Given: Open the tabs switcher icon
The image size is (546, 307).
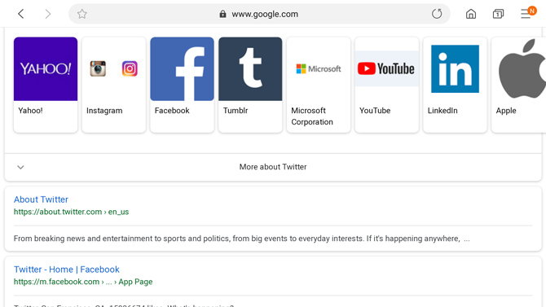Looking at the screenshot, I should [x=498, y=14].
